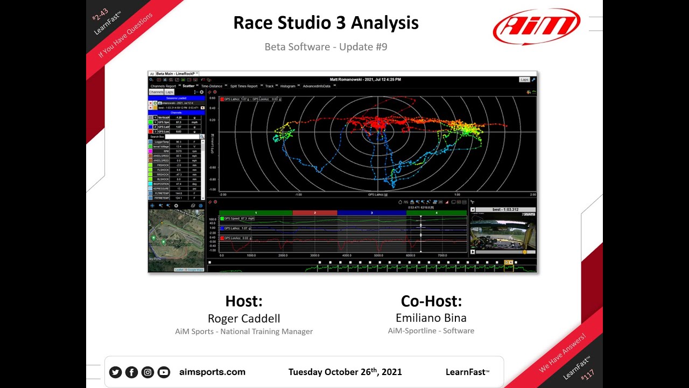Select split segment 1 green bar
The height and width of the screenshot is (388, 689).
coord(256,213)
